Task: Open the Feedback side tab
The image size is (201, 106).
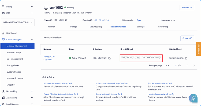Action: (x=198, y=49)
